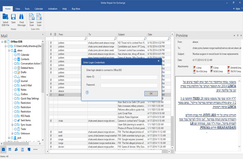Open attachment 1.bmp in preview
The height and width of the screenshot is (159, 243).
coord(197,68)
